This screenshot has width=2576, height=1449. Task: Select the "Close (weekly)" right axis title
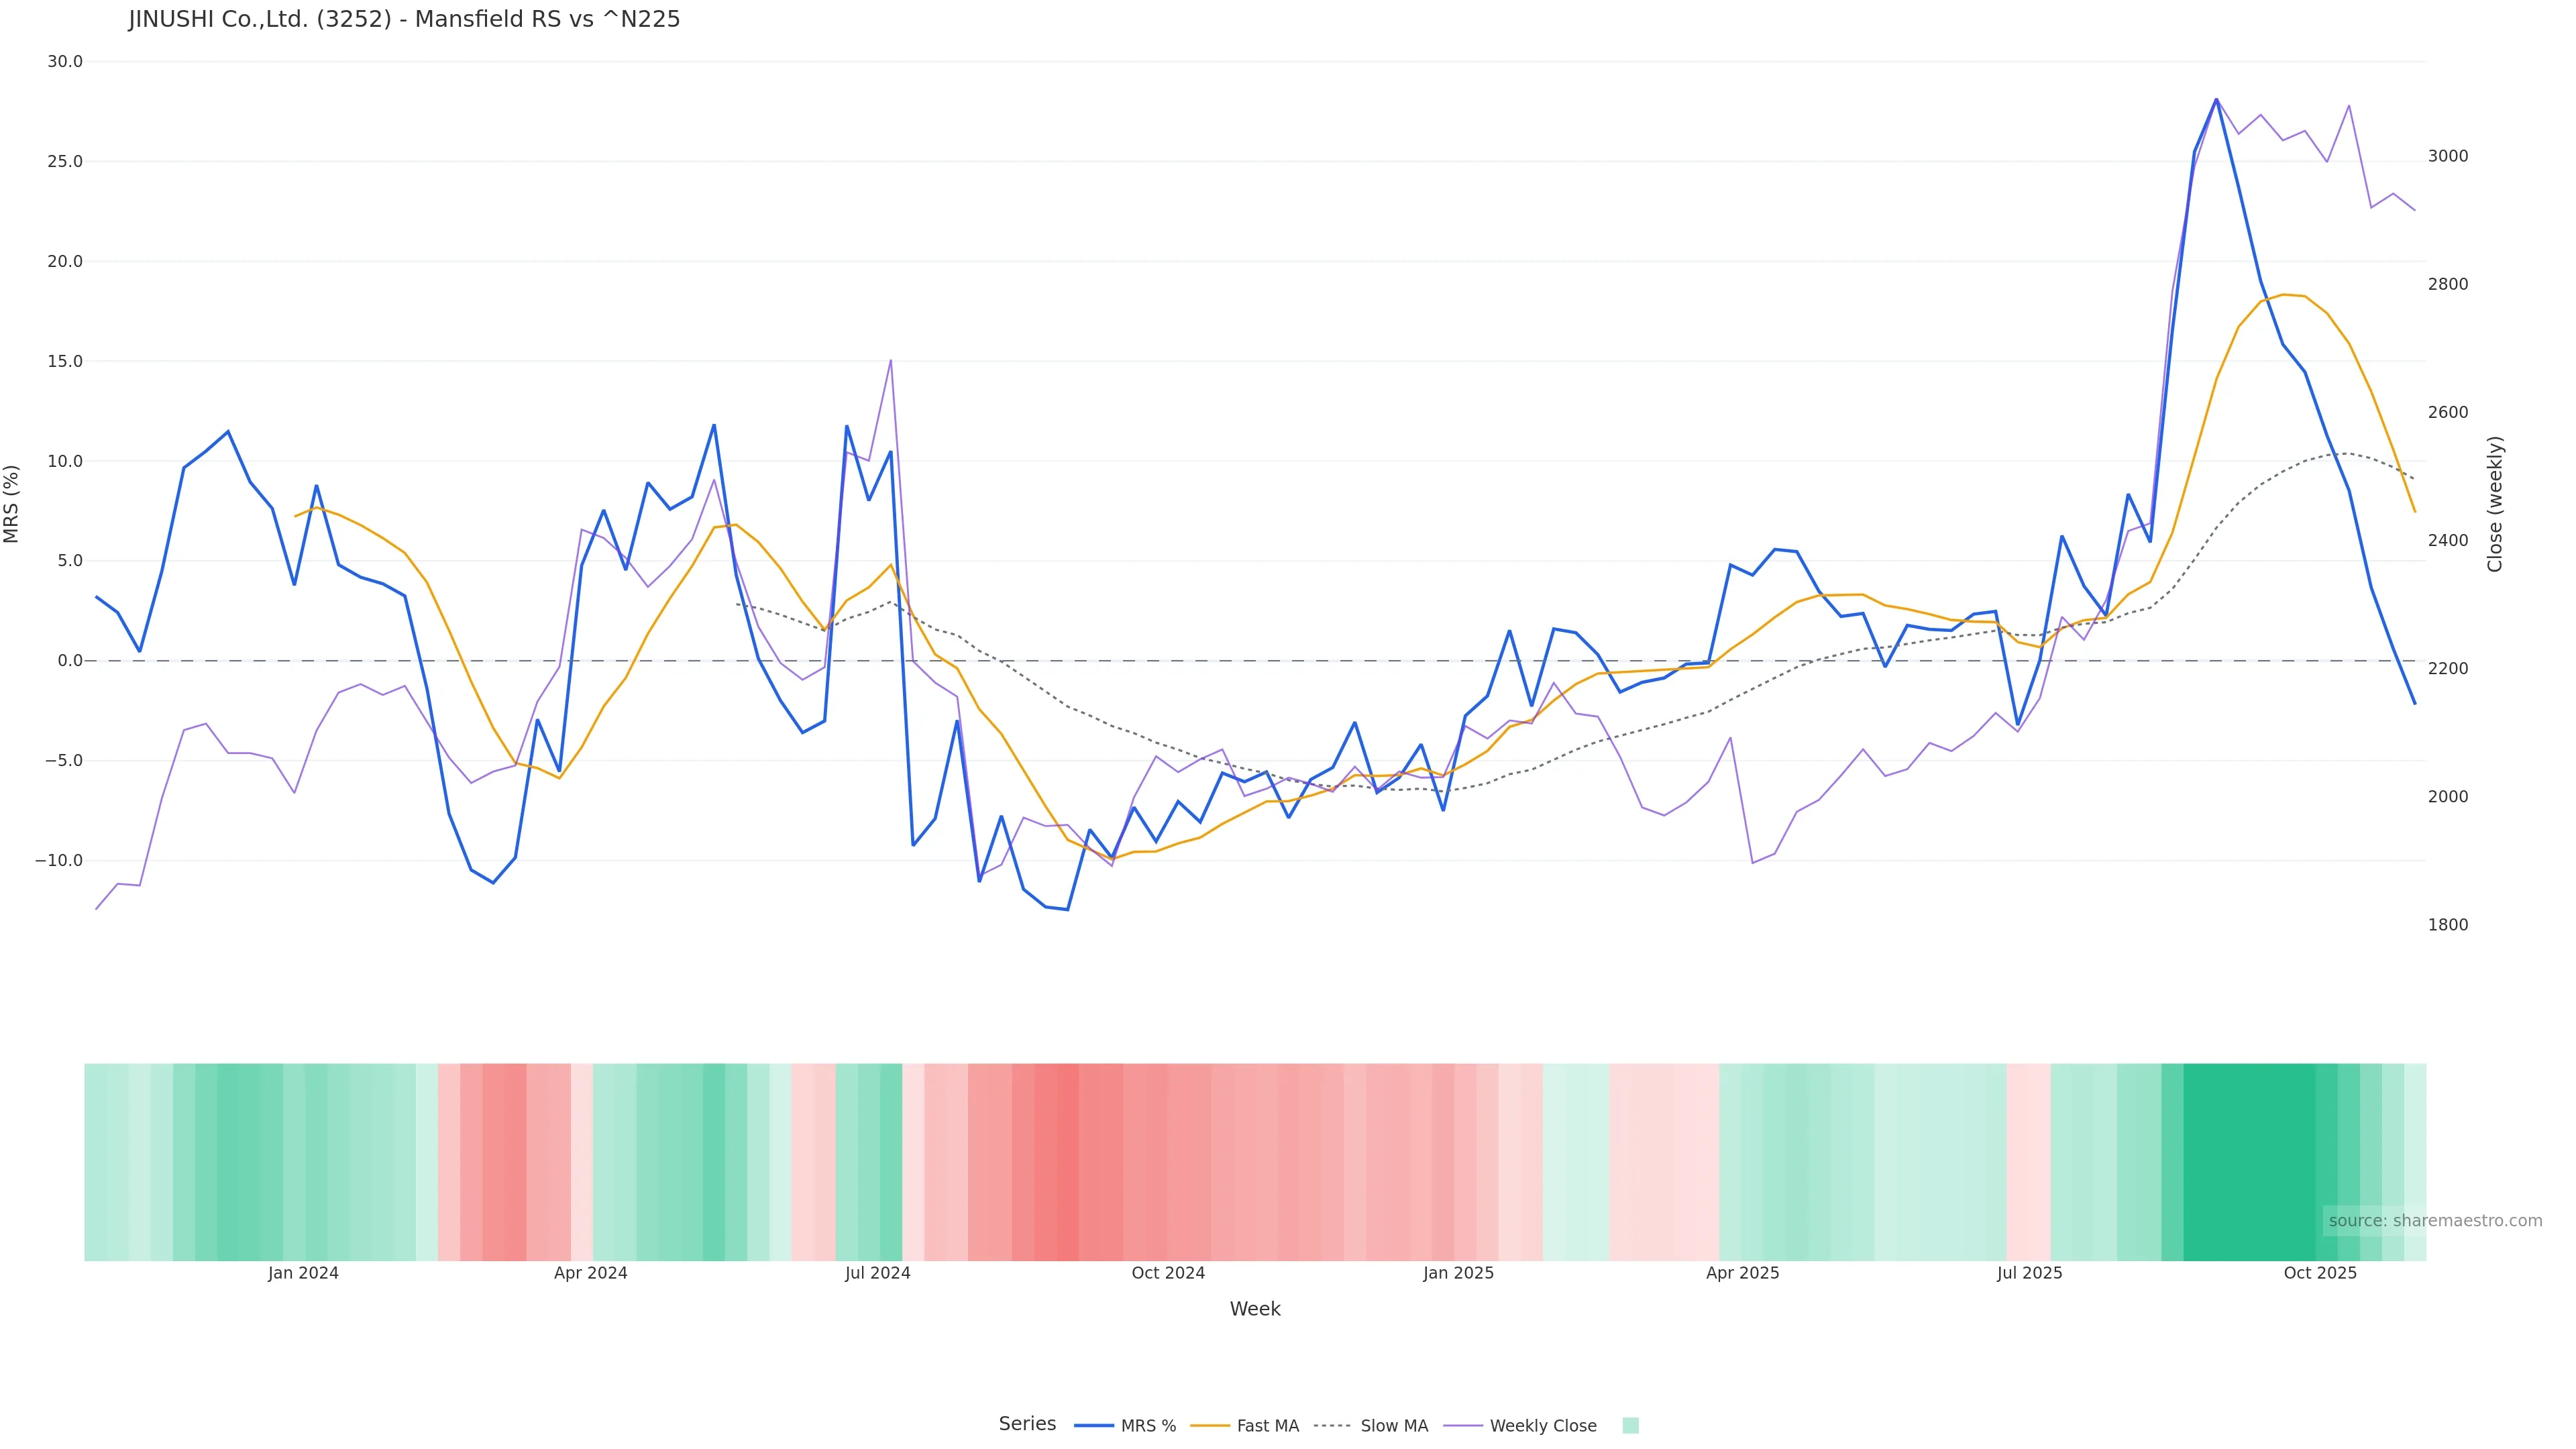tap(2495, 503)
